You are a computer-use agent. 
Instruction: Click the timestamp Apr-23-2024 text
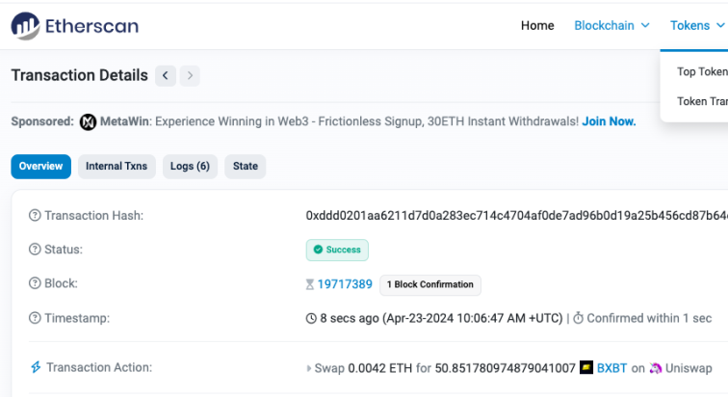(473, 318)
